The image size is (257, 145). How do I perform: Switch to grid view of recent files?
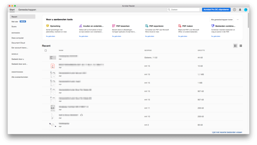point(241,46)
